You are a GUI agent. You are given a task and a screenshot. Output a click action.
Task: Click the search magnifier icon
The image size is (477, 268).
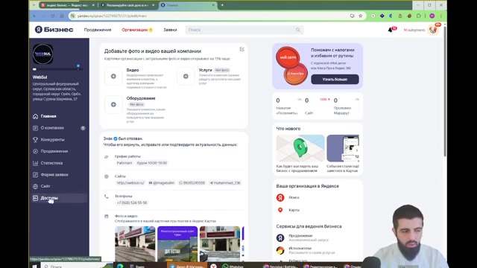(x=298, y=30)
